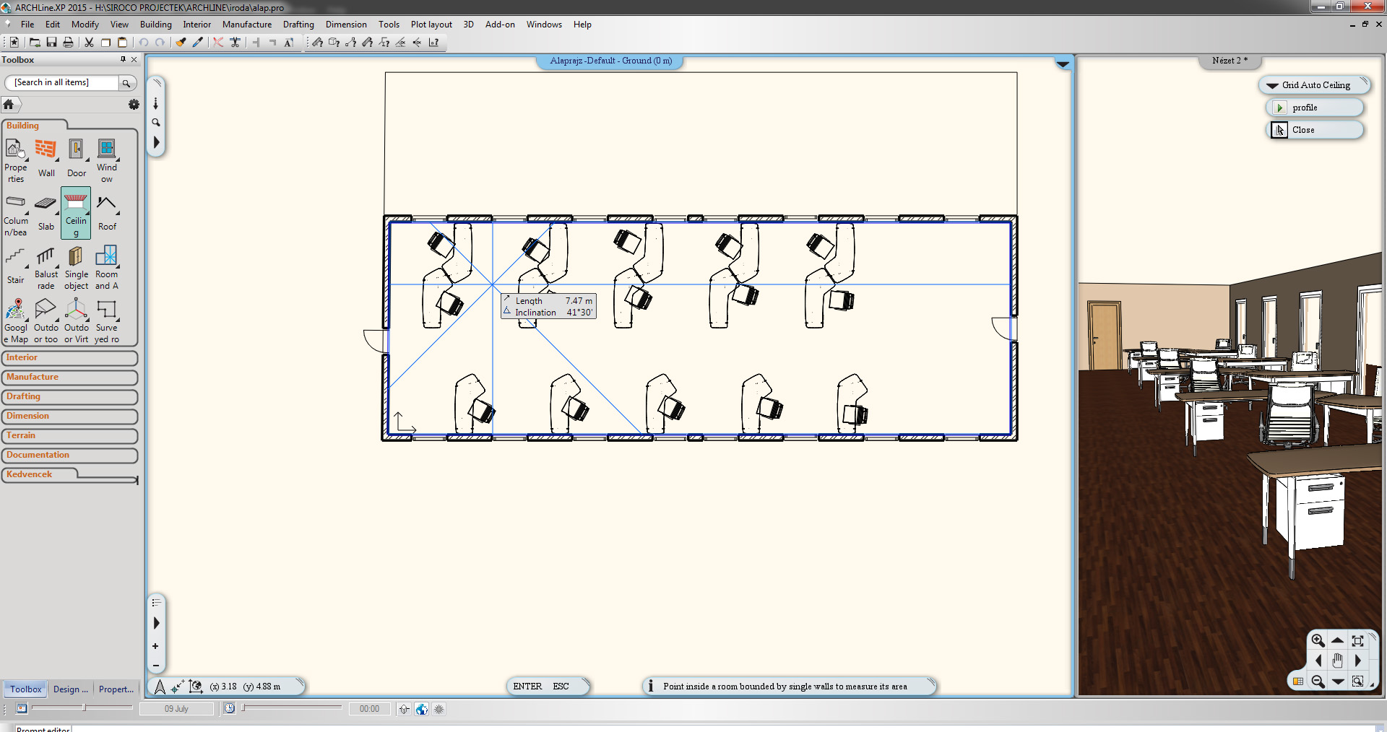Expand the Interior toolbox section
The height and width of the screenshot is (732, 1387).
(69, 358)
